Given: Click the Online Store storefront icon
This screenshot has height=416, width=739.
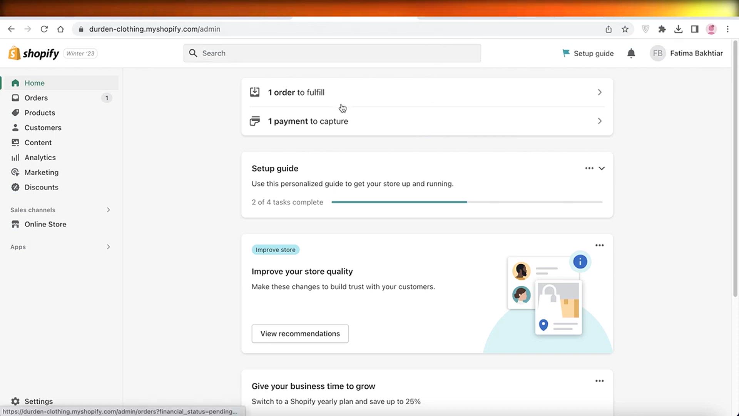Looking at the screenshot, I should tap(15, 224).
